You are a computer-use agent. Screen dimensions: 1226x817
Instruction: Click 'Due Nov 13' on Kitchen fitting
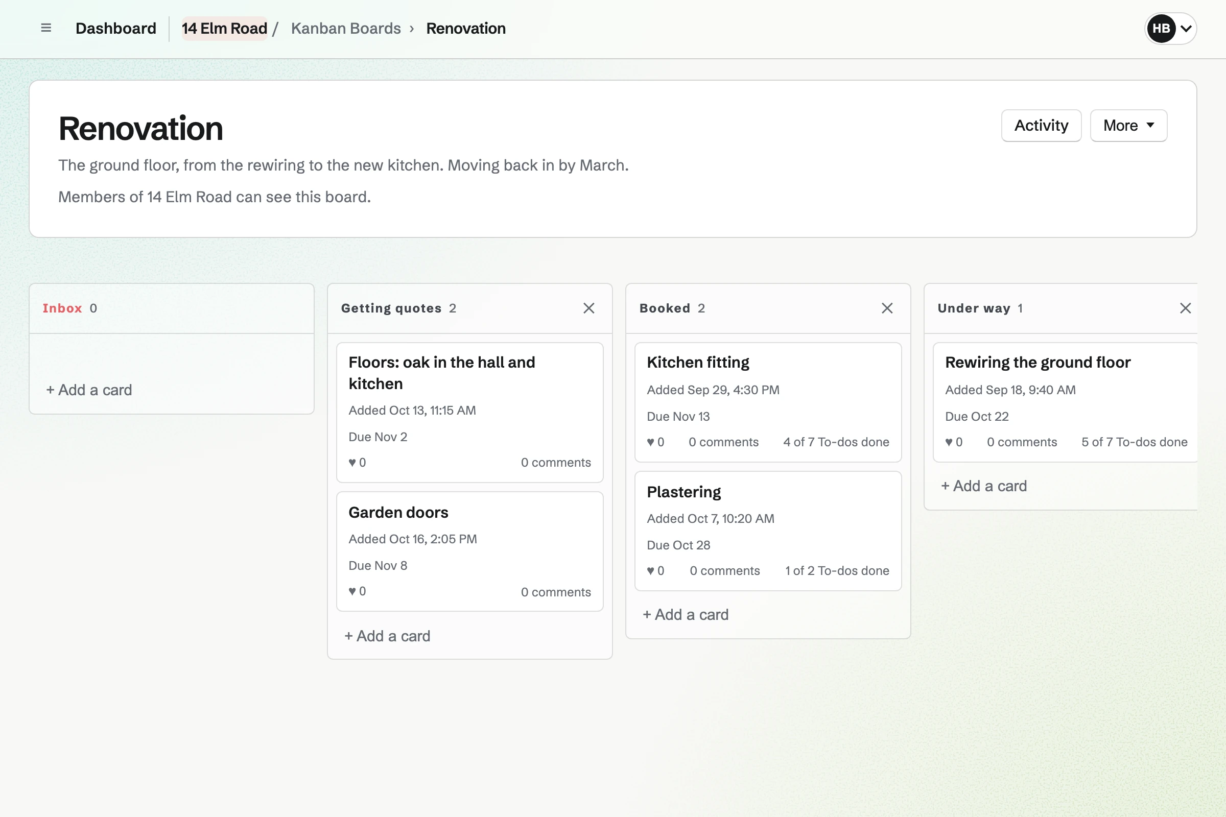(x=678, y=416)
